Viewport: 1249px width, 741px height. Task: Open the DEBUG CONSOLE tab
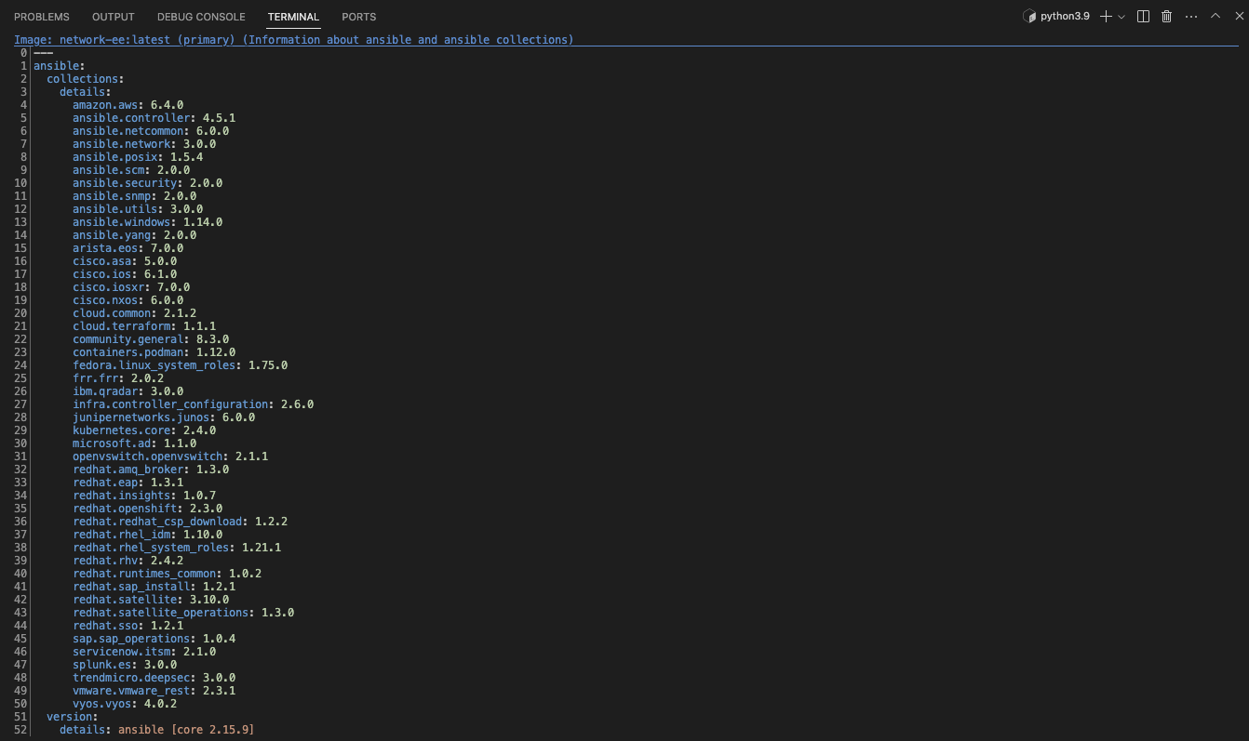pos(201,17)
